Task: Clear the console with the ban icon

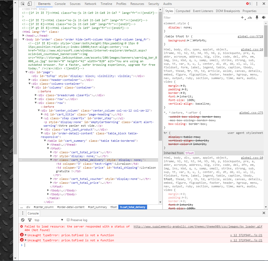Action: (23, 220)
